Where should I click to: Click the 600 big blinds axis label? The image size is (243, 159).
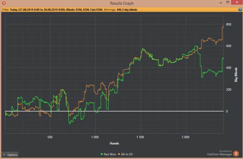(x=228, y=46)
